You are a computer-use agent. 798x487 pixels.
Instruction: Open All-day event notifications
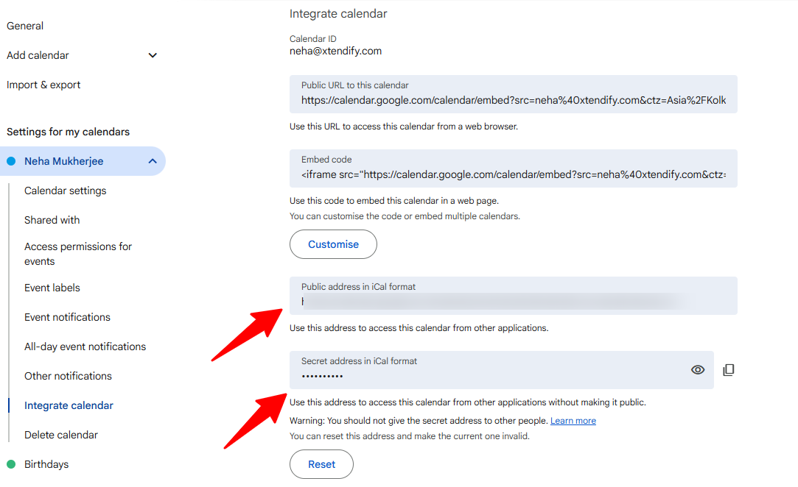(85, 346)
